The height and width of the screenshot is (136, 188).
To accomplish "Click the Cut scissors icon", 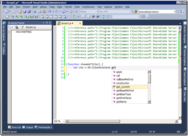I will pyautogui.click(x=35, y=12).
